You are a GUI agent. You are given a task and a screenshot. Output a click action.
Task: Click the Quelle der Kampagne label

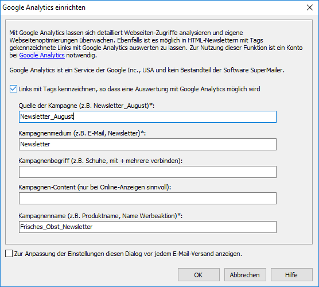(x=87, y=106)
